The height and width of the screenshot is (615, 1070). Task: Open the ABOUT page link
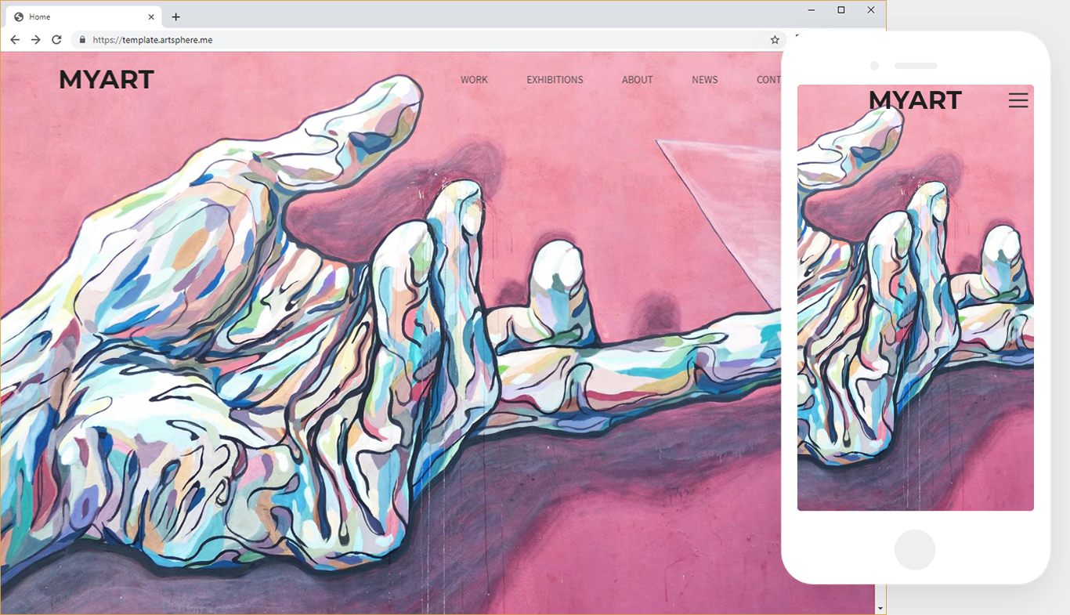[637, 80]
